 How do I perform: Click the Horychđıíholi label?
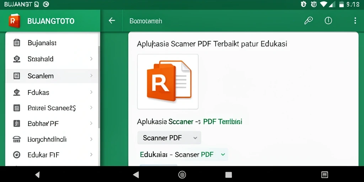pos(47,139)
